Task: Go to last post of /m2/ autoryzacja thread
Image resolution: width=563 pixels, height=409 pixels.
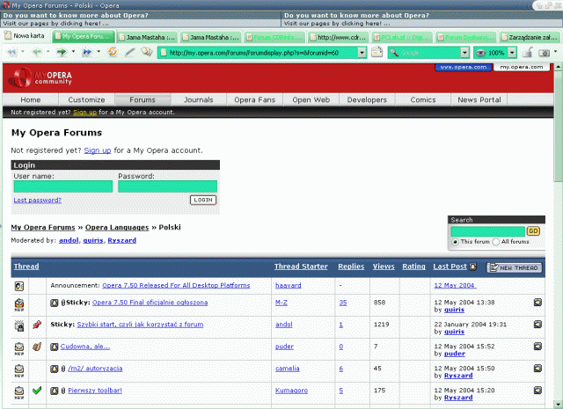Action: click(537, 368)
